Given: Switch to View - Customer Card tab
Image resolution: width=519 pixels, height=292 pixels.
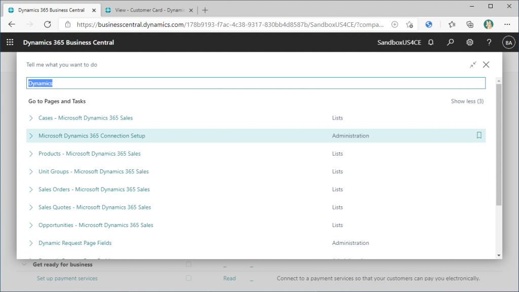Looking at the screenshot, I should tap(149, 10).
